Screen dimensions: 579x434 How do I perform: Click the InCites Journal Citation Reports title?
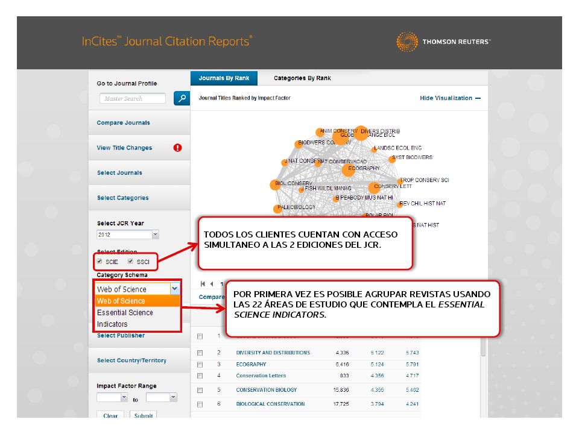coord(167,41)
